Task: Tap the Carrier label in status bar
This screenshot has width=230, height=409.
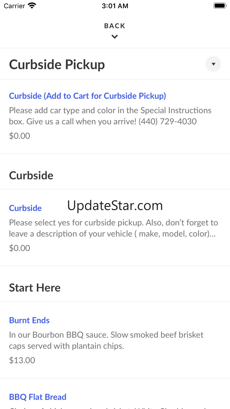Action: 14,6
